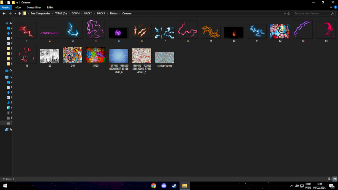The height and width of the screenshot is (190, 338).
Task: Switch to details list view
Action: point(329,179)
